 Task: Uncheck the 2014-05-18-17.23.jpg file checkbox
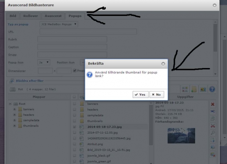74,126
